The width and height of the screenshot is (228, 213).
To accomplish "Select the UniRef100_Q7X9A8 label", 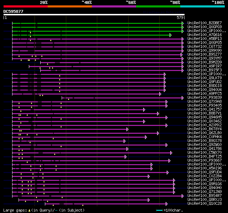I will coord(204,101).
